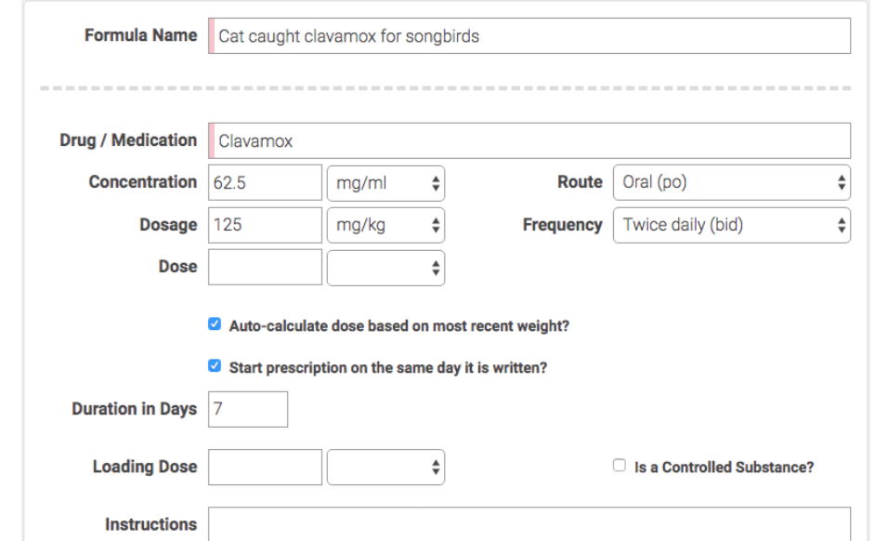
Task: Click the 'Start prescription on the same day it is written?' label
Action: click(x=388, y=368)
